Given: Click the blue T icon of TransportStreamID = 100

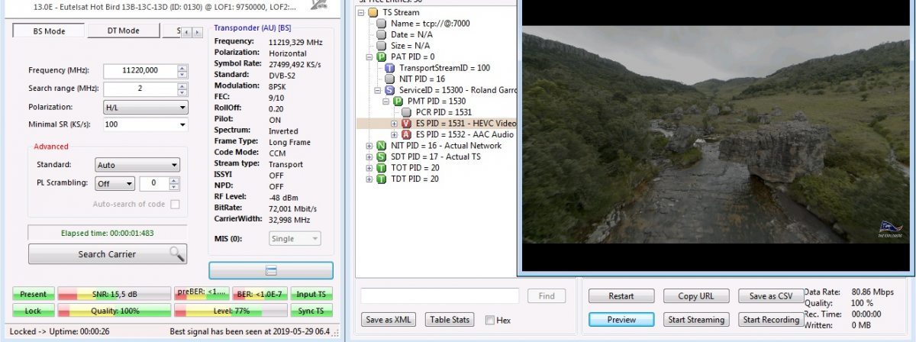Looking at the screenshot, I should 390,68.
